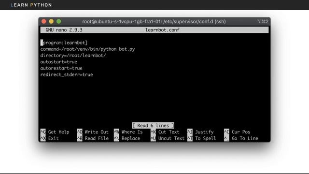Click the ⌥⌘2 shortcut indicator in title bar
Screen dimensions: 309x174
(263, 21)
